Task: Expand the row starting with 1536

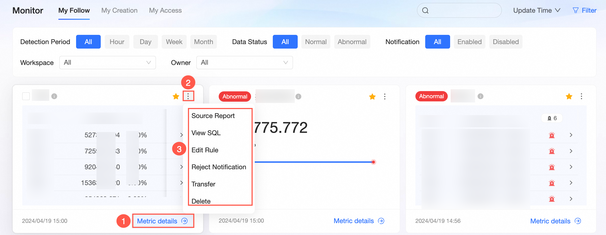Action: tap(181, 183)
